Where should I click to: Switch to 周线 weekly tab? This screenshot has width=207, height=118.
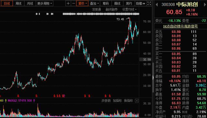click(18, 4)
